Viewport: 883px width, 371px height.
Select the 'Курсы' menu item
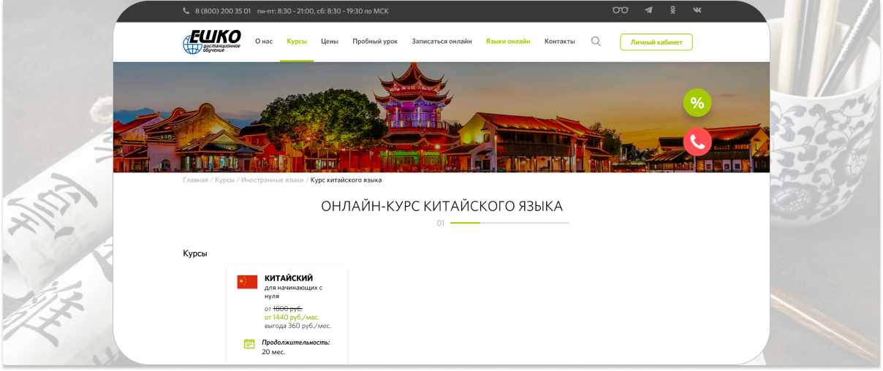click(297, 42)
